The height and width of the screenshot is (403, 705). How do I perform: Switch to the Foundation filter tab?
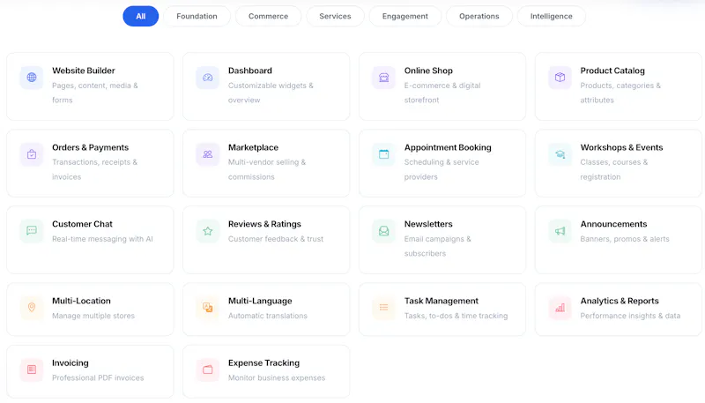(x=197, y=16)
